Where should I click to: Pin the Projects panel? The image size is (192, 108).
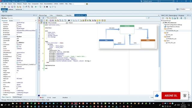click(188, 15)
